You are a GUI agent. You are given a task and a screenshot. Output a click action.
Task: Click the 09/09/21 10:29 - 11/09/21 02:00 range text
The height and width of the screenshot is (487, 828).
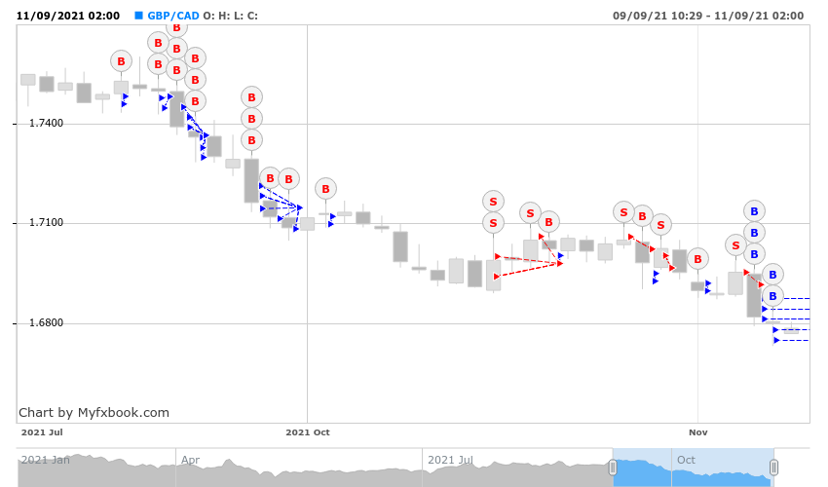[x=707, y=16]
